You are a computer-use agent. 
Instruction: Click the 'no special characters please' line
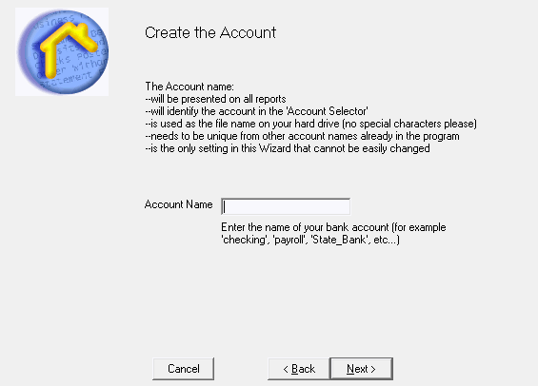[310, 124]
